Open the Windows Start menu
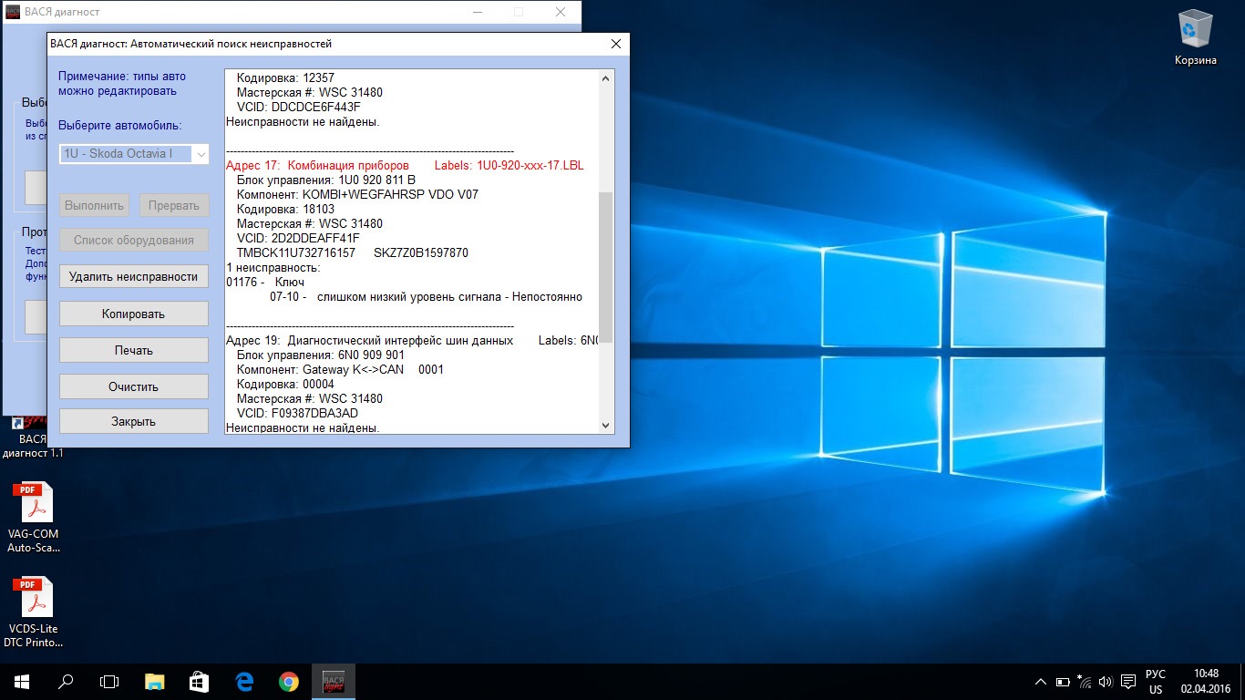Viewport: 1245px width, 700px height. click(x=21, y=681)
